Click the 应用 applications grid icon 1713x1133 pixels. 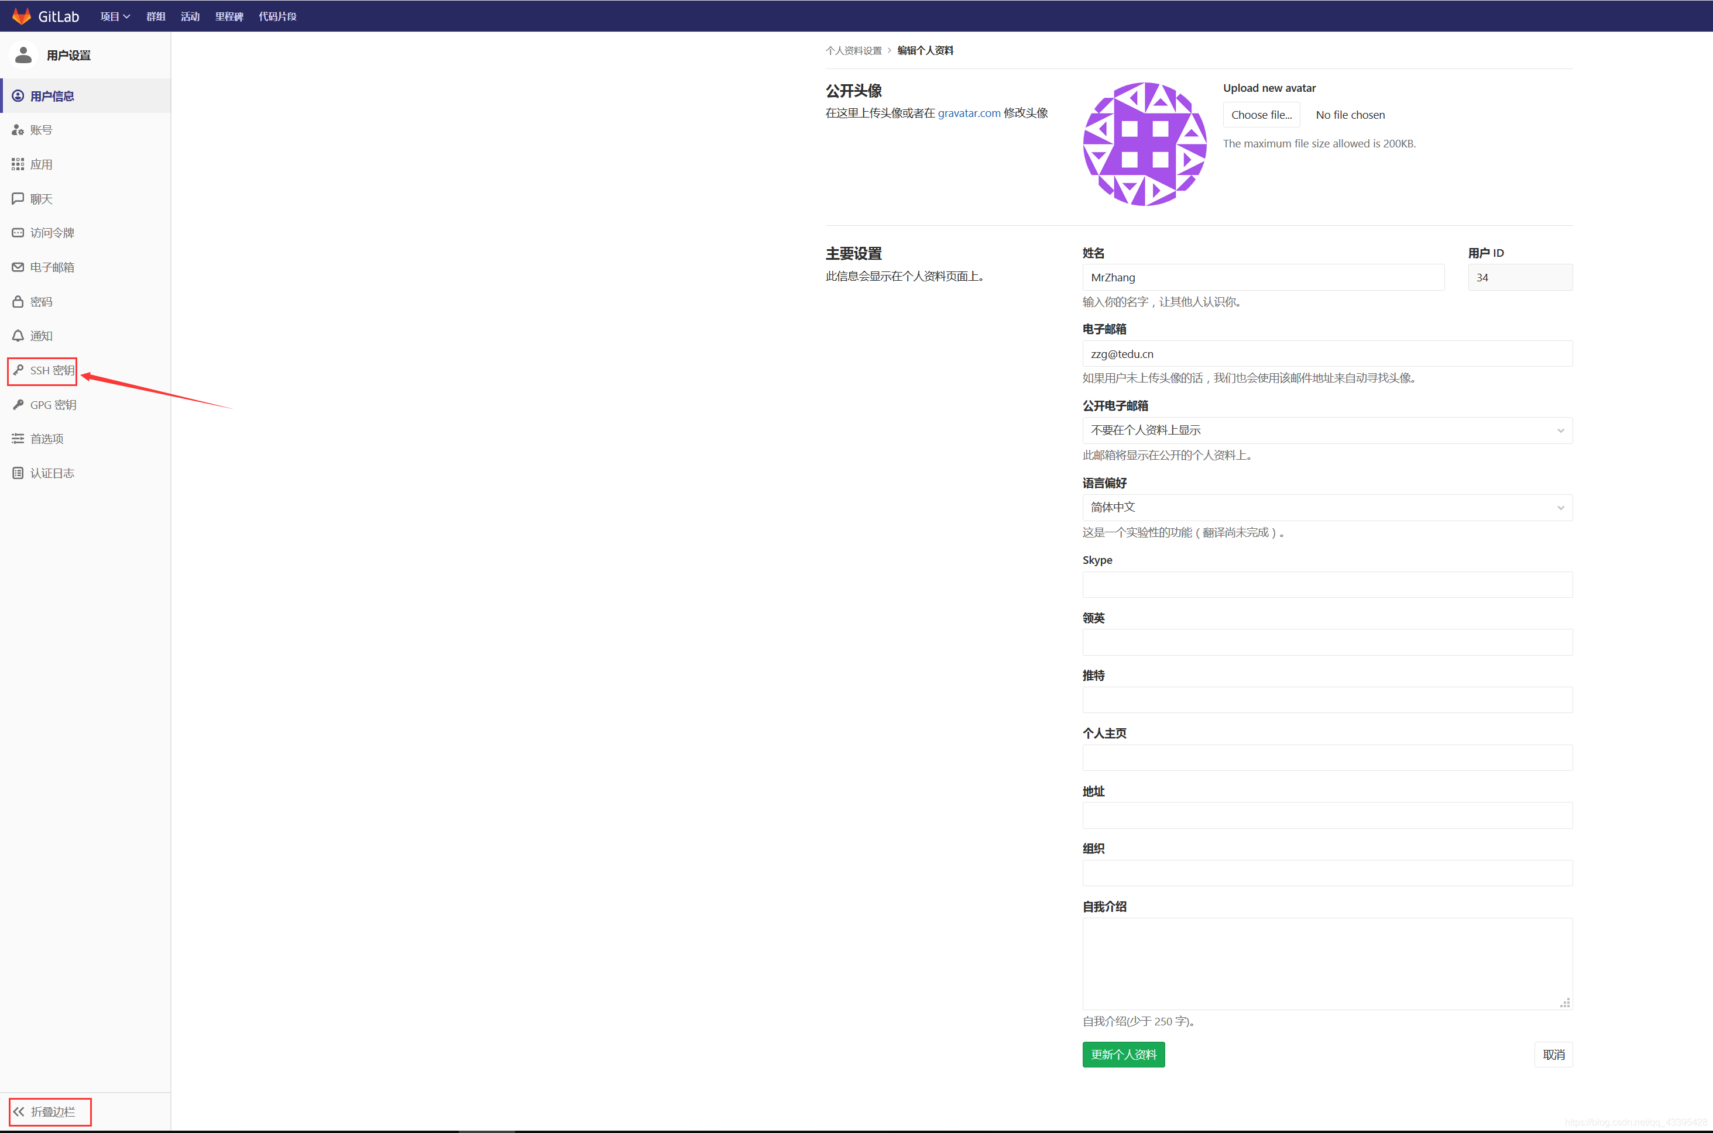pyautogui.click(x=18, y=165)
